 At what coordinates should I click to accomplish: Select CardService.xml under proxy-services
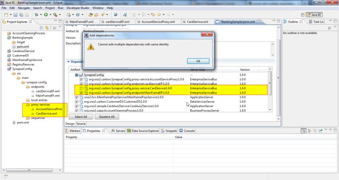point(46,114)
